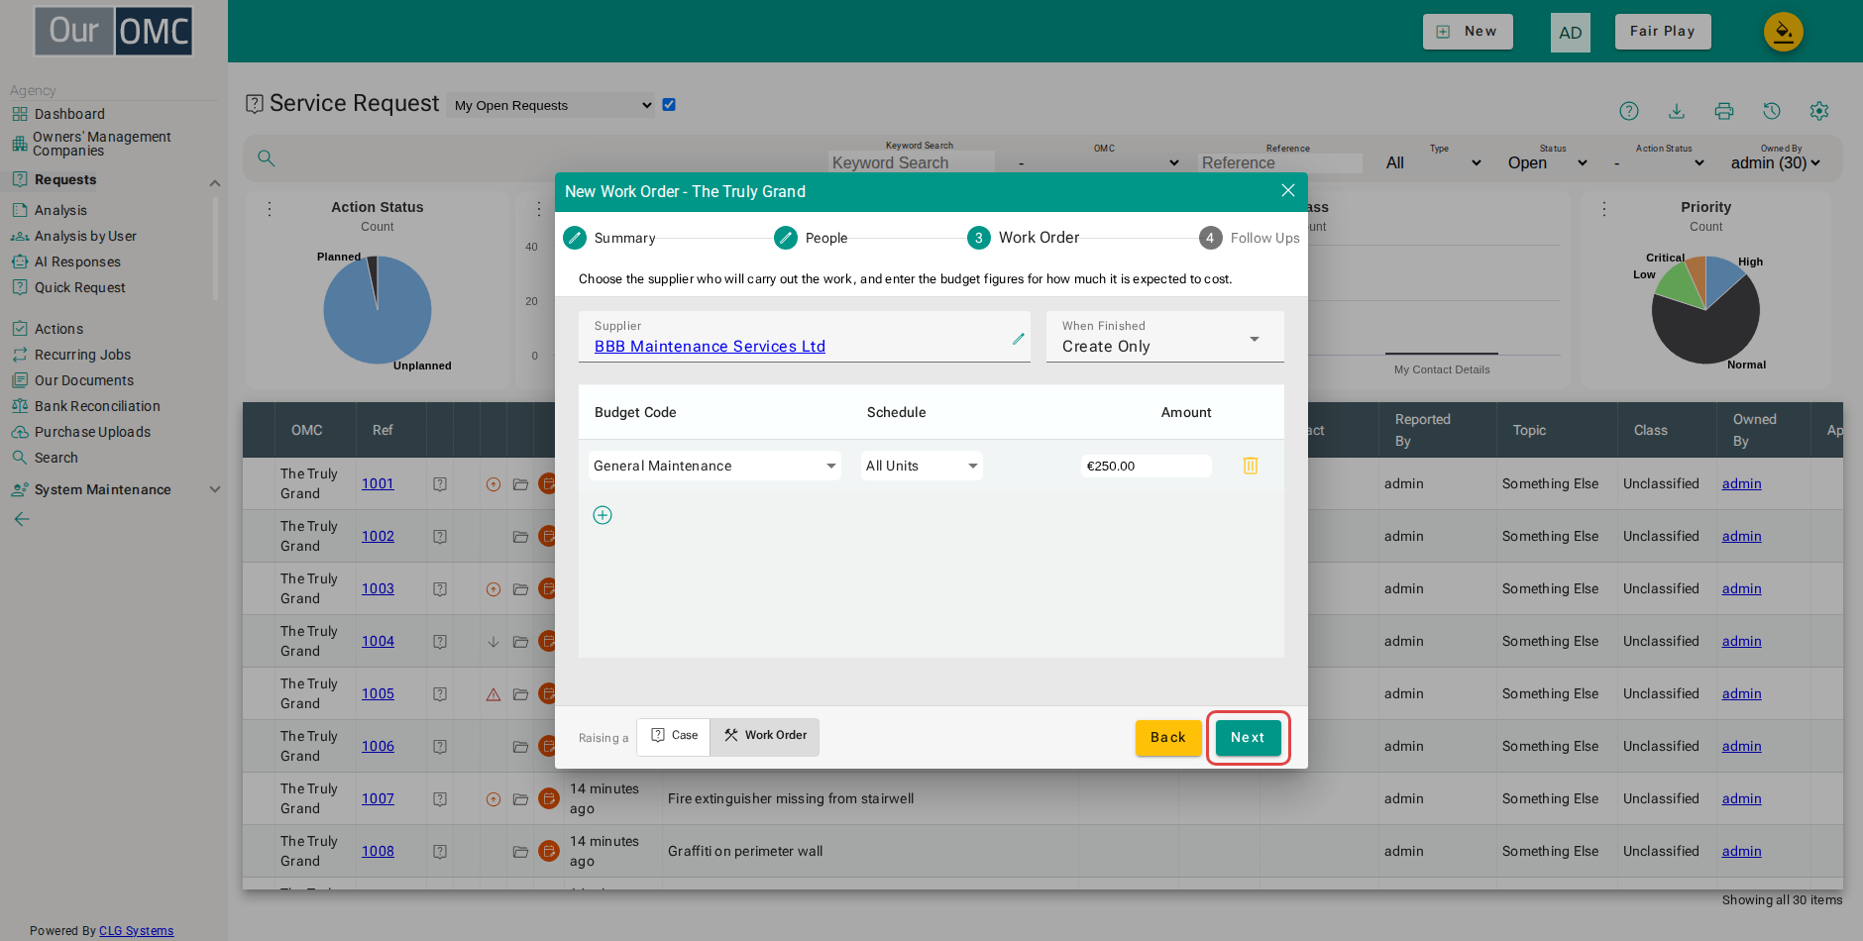Select Case raising option
Image resolution: width=1863 pixels, height=941 pixels.
[674, 736]
